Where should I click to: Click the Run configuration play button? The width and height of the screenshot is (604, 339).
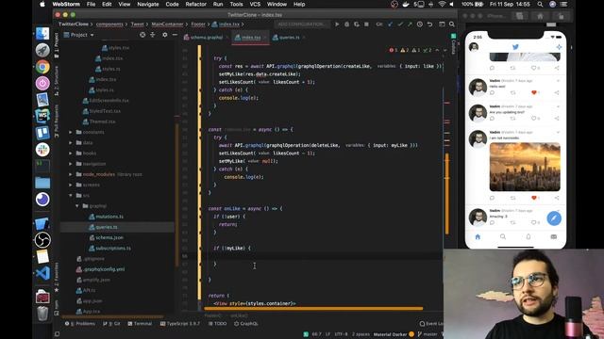pos(337,24)
